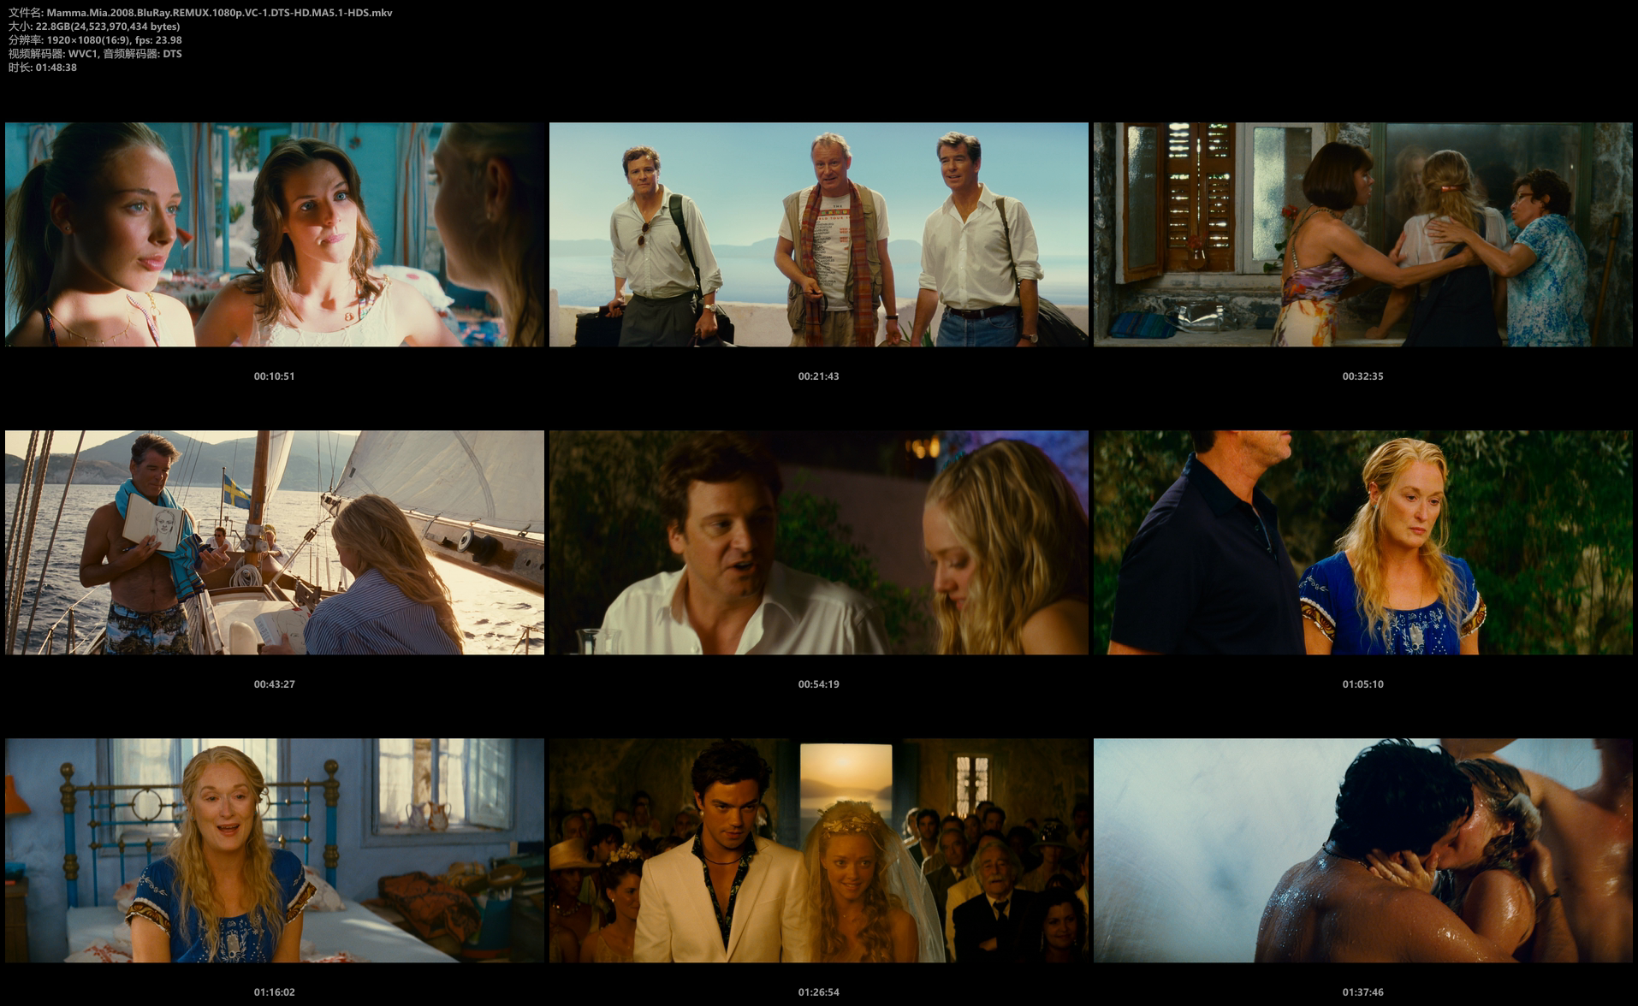Click the 00:21:43 timestamp label

[x=818, y=376]
